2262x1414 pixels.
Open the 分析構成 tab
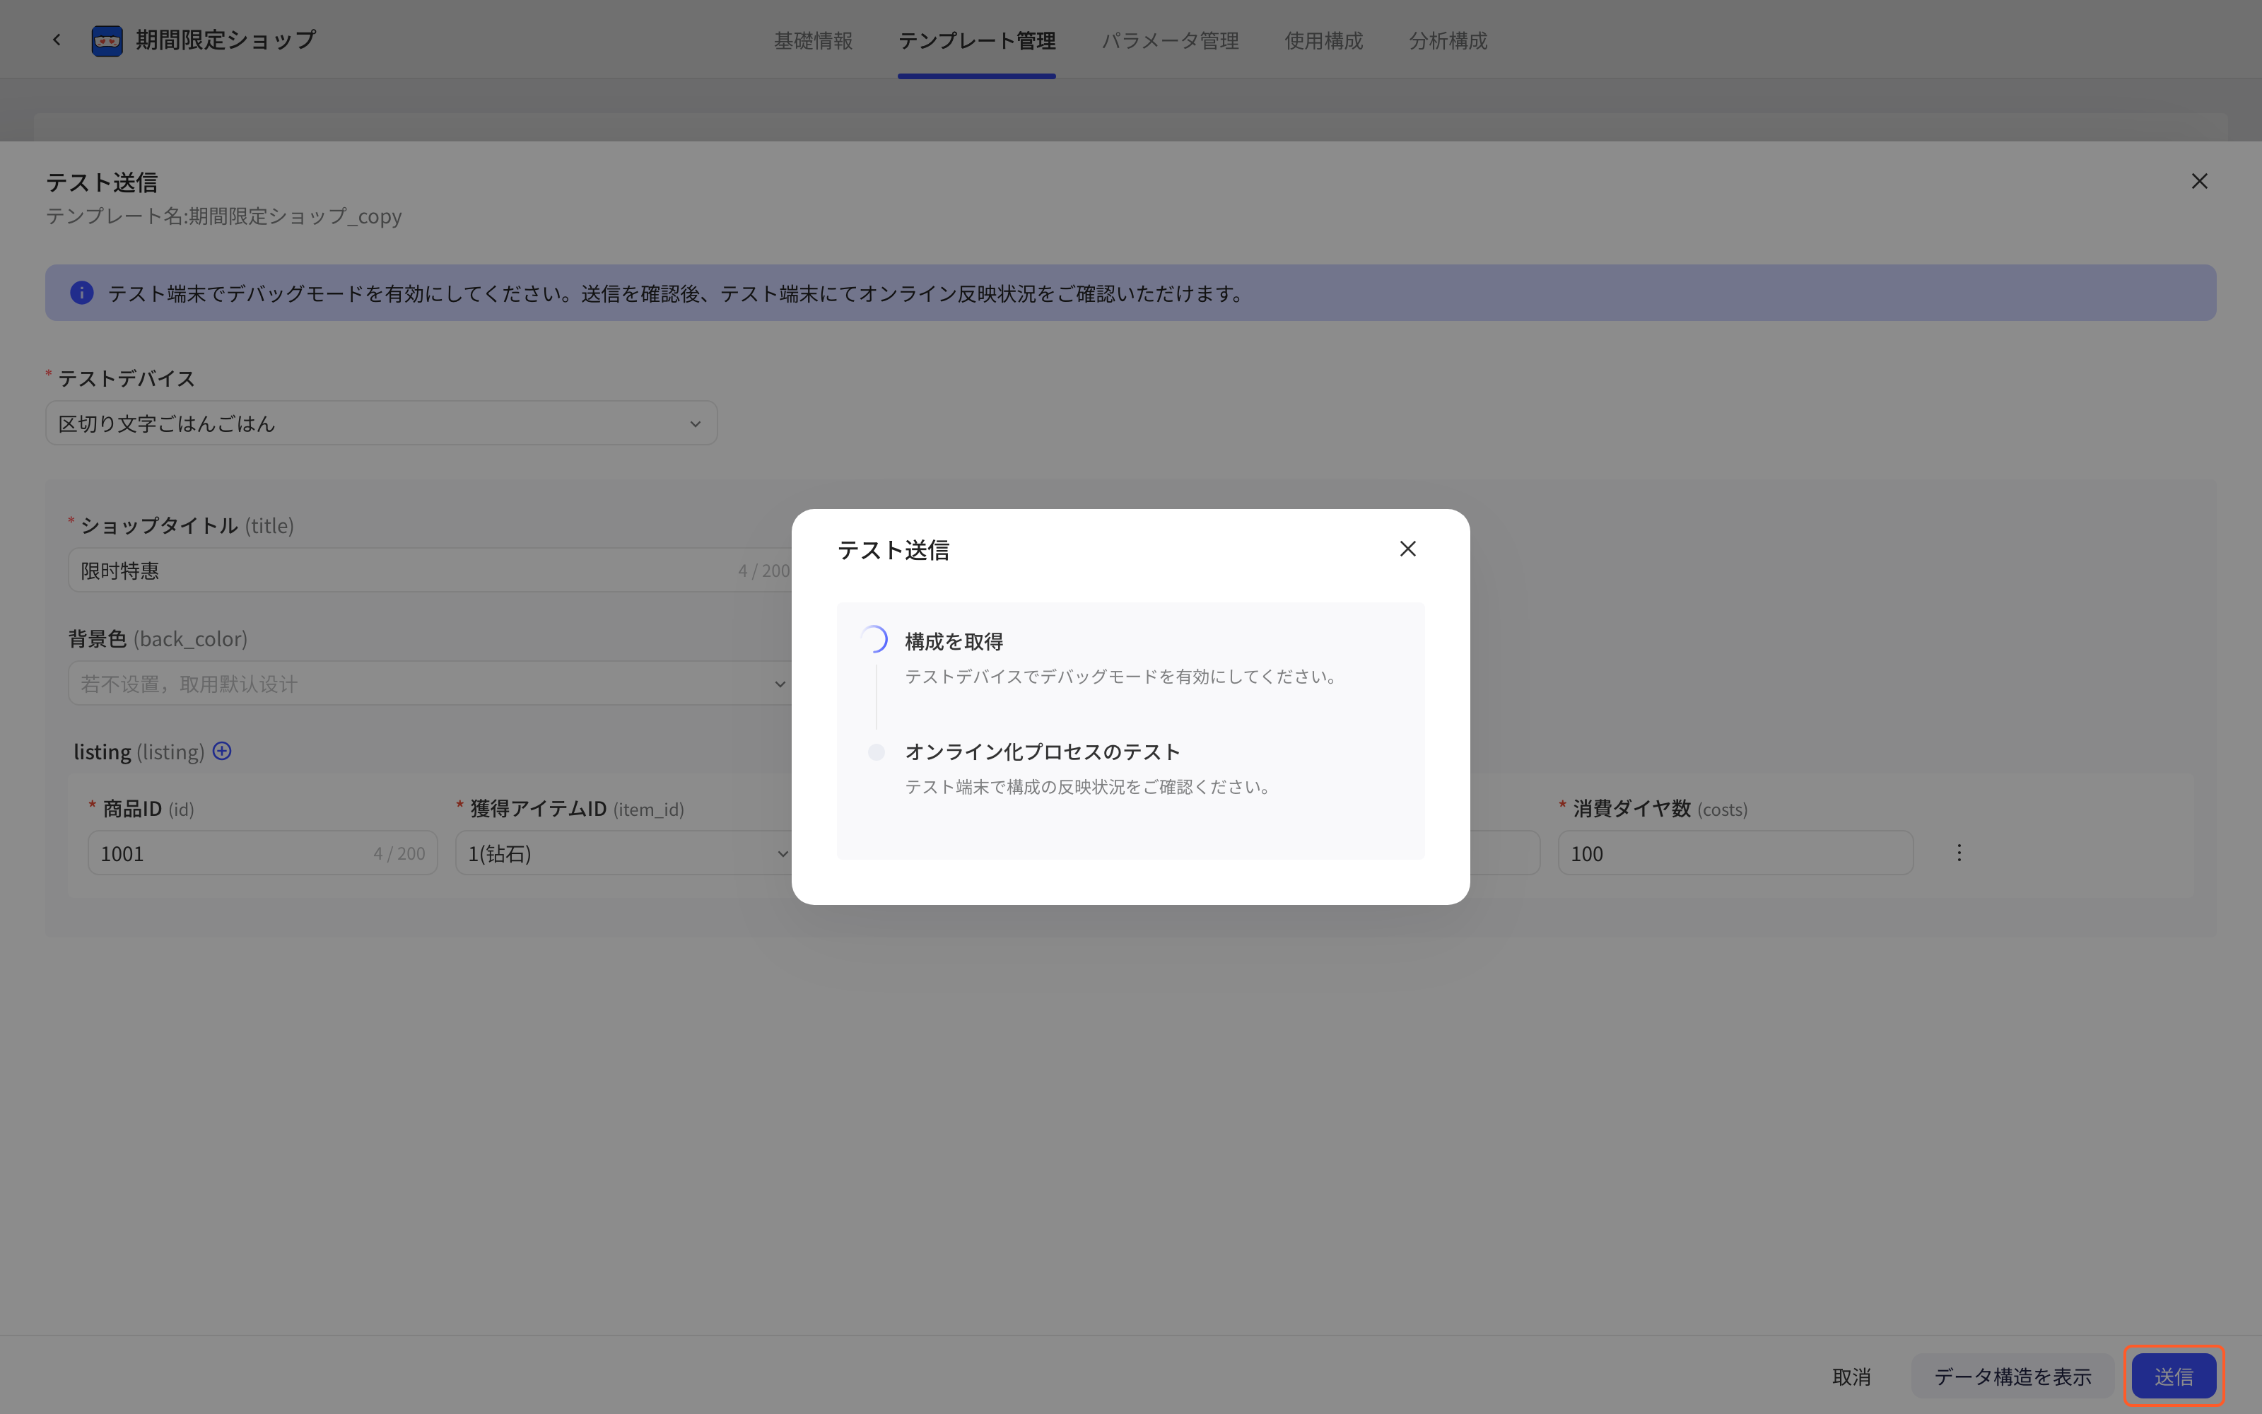[x=1448, y=40]
